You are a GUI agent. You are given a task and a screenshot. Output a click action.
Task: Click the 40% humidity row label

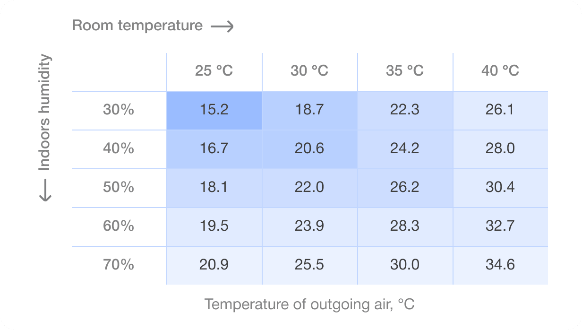(x=119, y=149)
